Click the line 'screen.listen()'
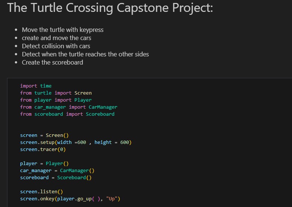This screenshot has height=207, width=292. pos(42,192)
